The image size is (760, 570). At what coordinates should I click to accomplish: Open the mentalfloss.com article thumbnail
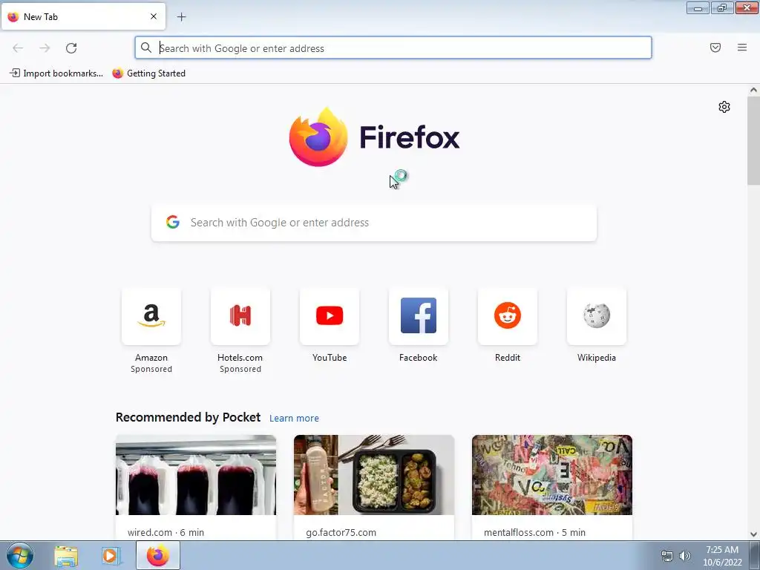(552, 475)
